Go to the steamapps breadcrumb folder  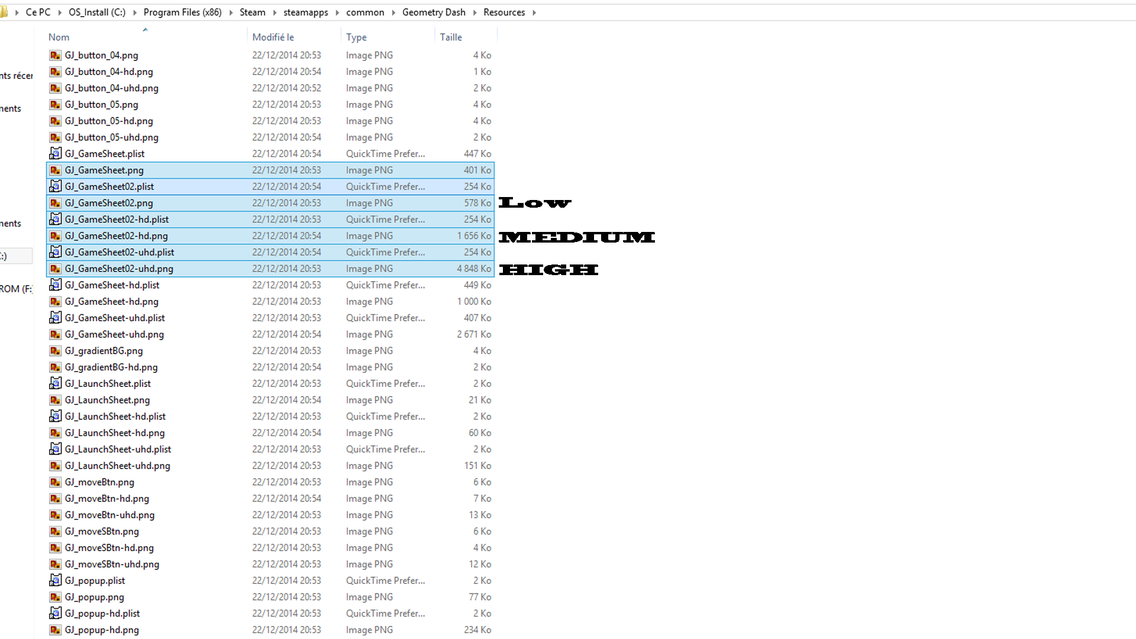click(x=305, y=12)
